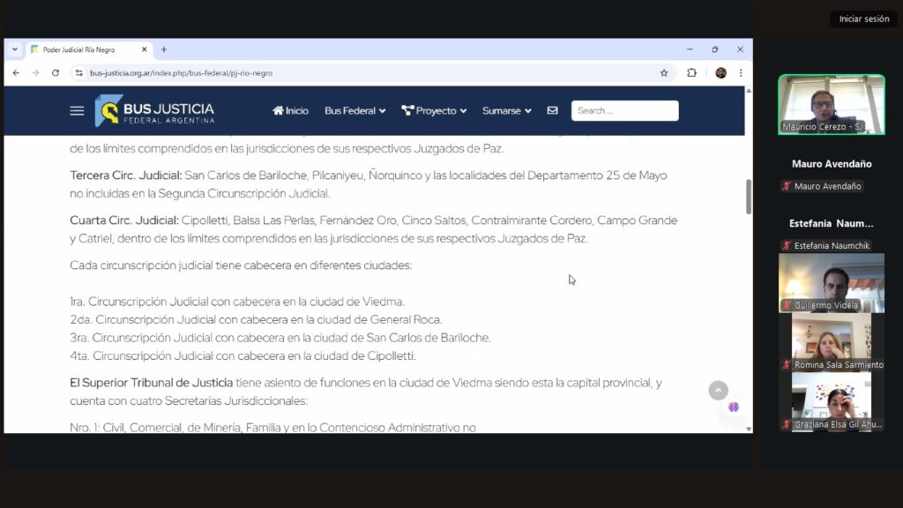
Task: Open the browser extensions puzzle icon
Action: [x=692, y=73]
